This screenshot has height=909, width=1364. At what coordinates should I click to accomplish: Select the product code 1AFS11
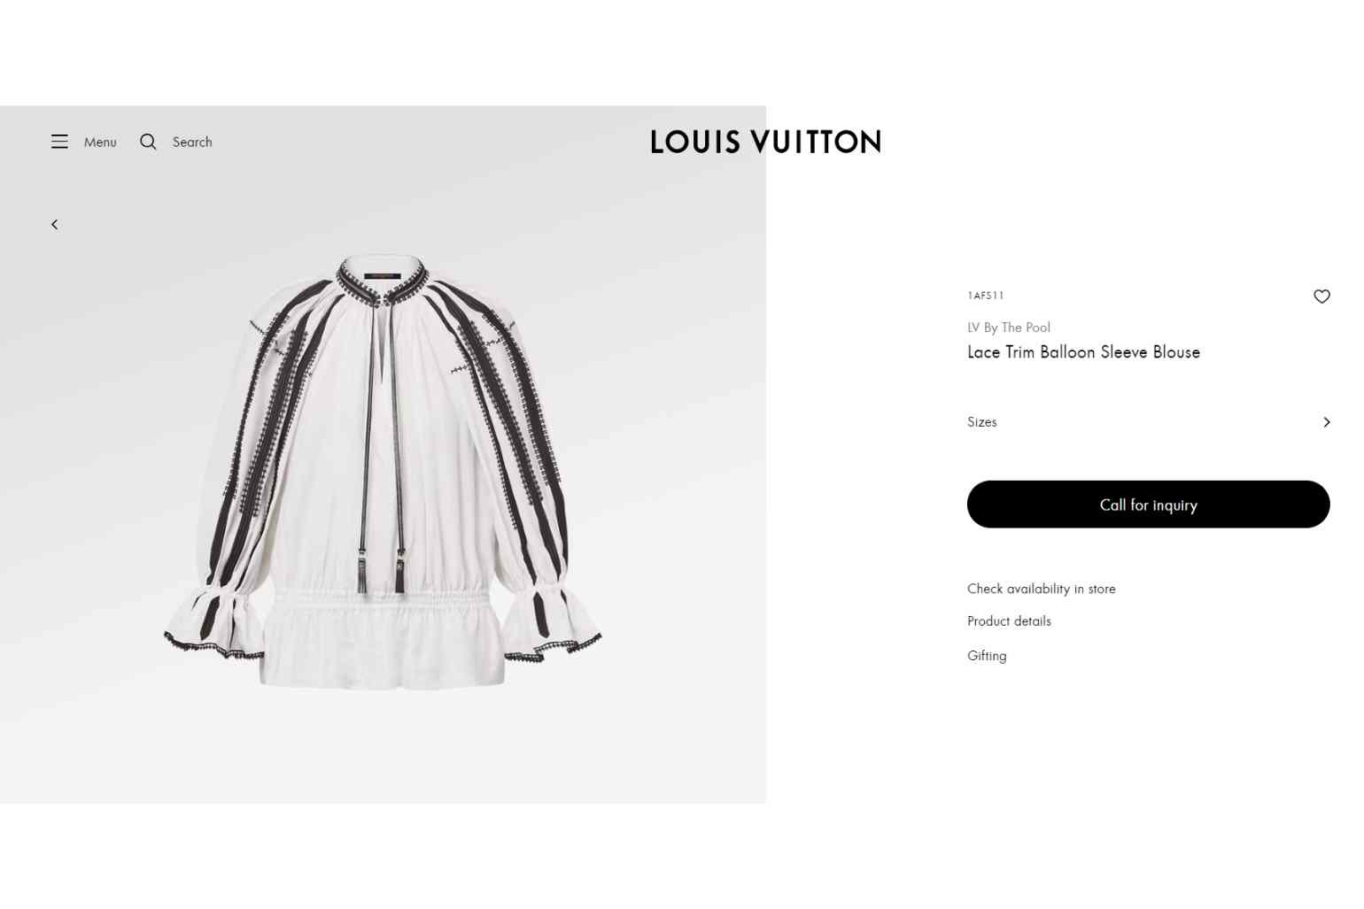(x=985, y=296)
